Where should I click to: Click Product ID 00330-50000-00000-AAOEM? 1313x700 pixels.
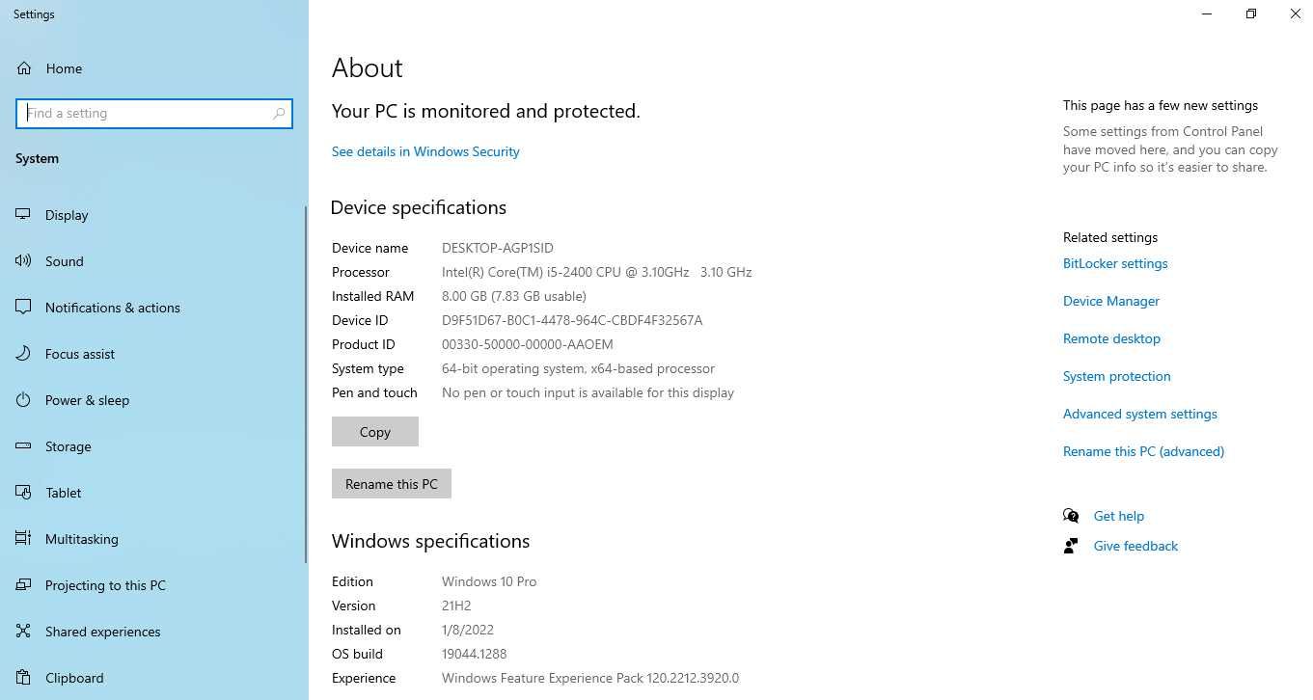pos(528,344)
